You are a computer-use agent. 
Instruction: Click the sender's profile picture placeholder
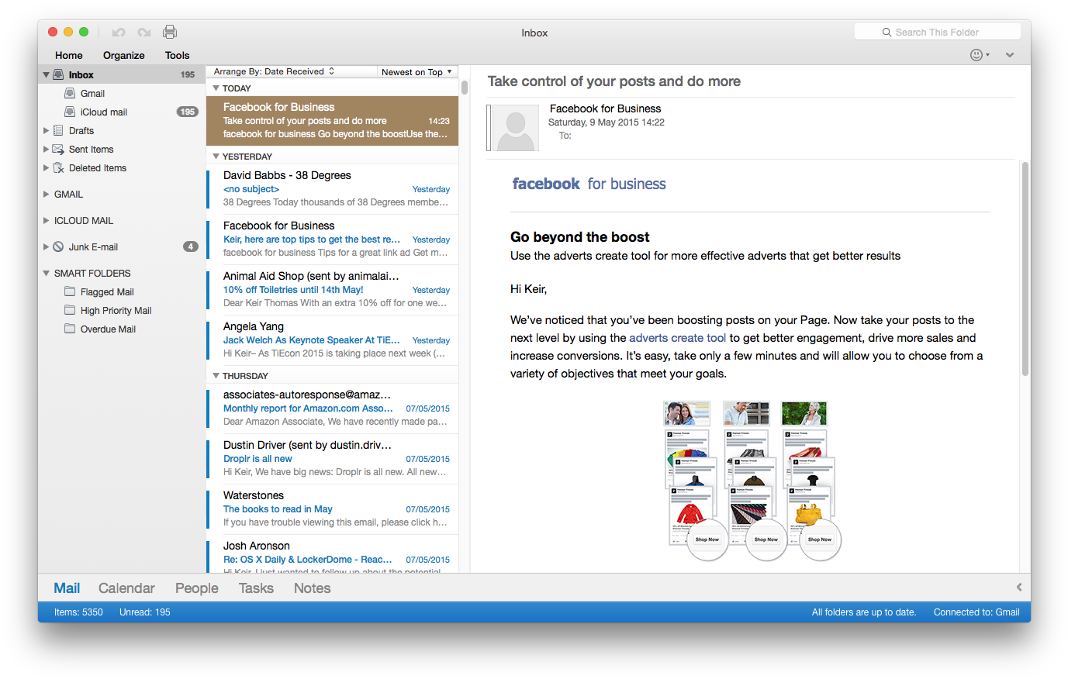coord(515,128)
